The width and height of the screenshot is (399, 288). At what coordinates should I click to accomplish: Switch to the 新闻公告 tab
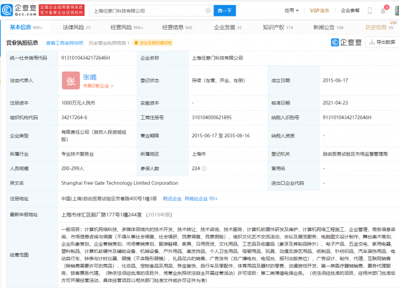[x=328, y=27]
